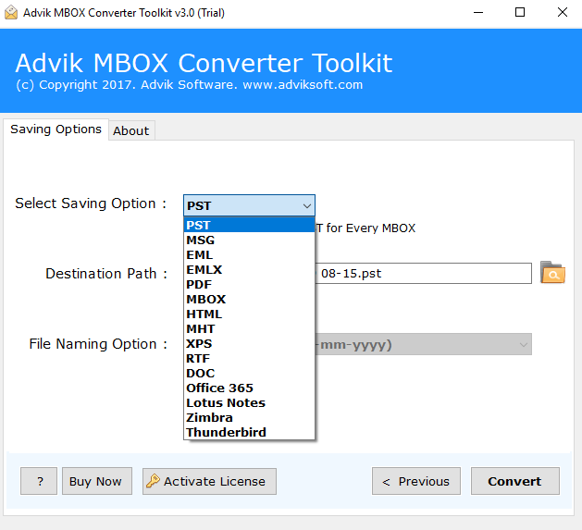Image resolution: width=582 pixels, height=530 pixels.
Task: Open the greyed File Naming Option dropdown
Action: (x=423, y=344)
